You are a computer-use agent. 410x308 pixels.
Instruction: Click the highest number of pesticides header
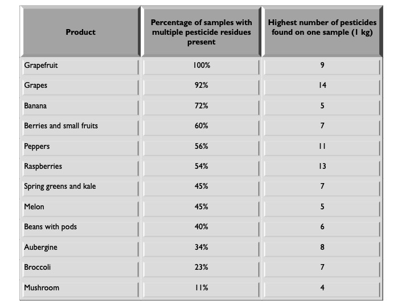coord(322,32)
